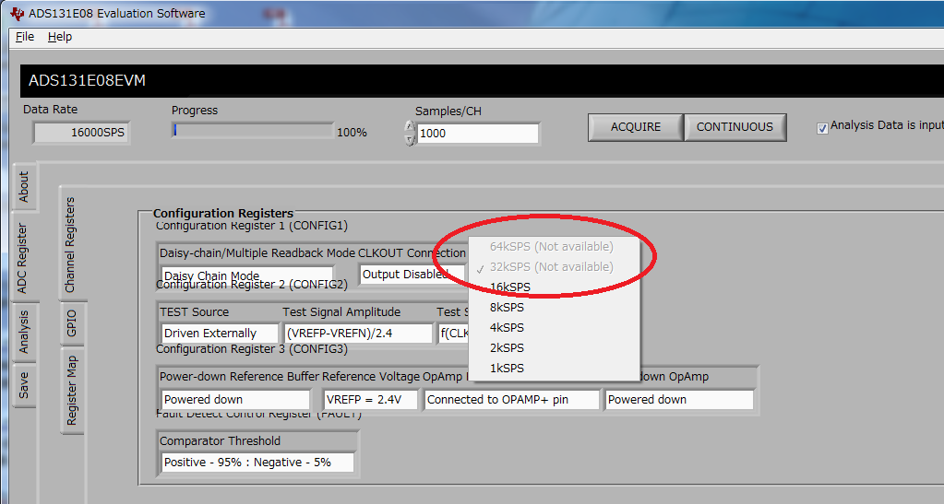Switch to the About tab

click(24, 187)
